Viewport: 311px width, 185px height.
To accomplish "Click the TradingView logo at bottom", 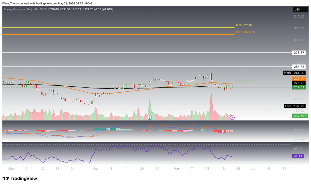I will pyautogui.click(x=20, y=178).
